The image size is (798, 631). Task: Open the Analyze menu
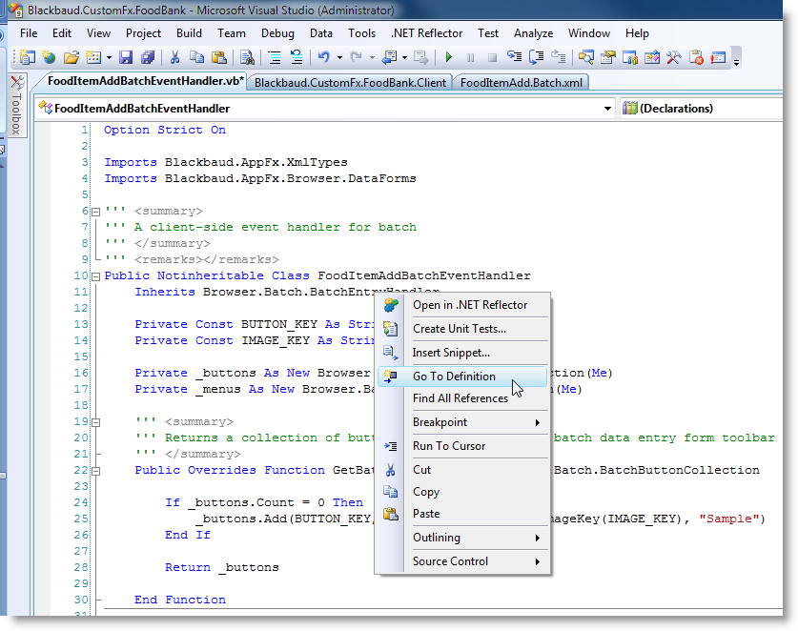pyautogui.click(x=533, y=33)
